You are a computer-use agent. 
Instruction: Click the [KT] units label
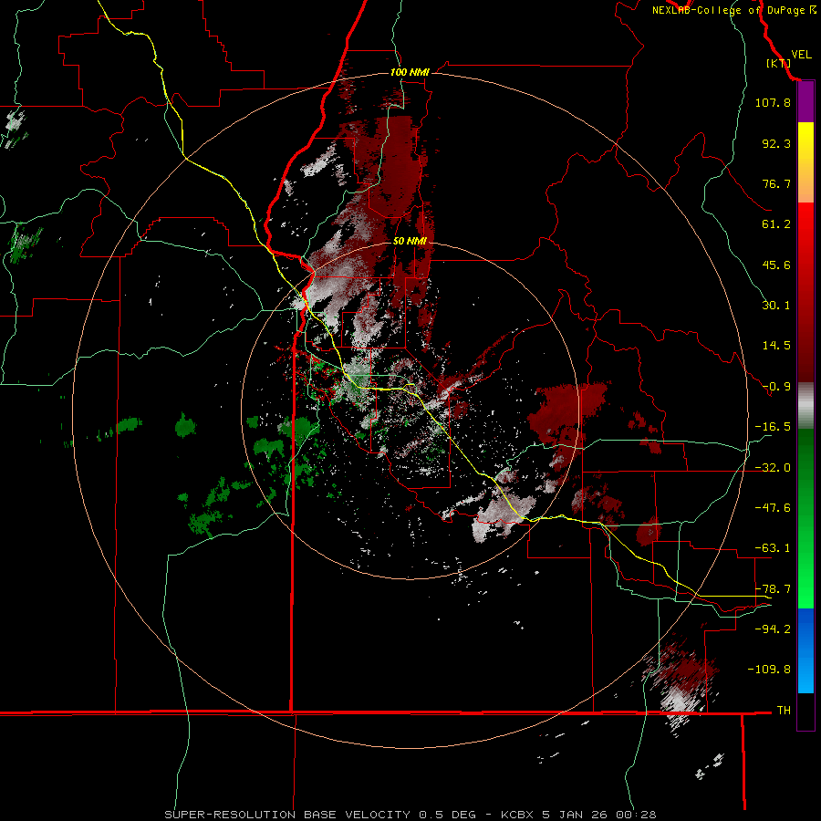click(779, 63)
